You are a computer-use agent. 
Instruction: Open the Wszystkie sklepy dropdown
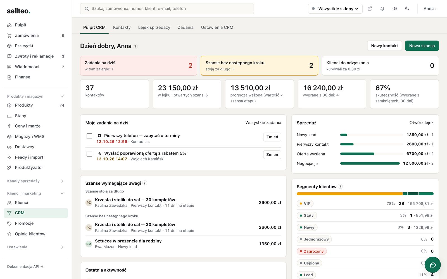335,9
